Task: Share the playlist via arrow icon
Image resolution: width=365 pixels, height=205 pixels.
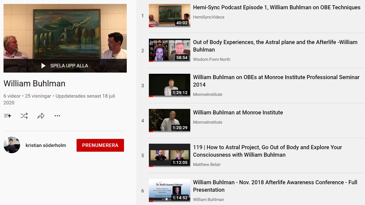Action: point(41,116)
